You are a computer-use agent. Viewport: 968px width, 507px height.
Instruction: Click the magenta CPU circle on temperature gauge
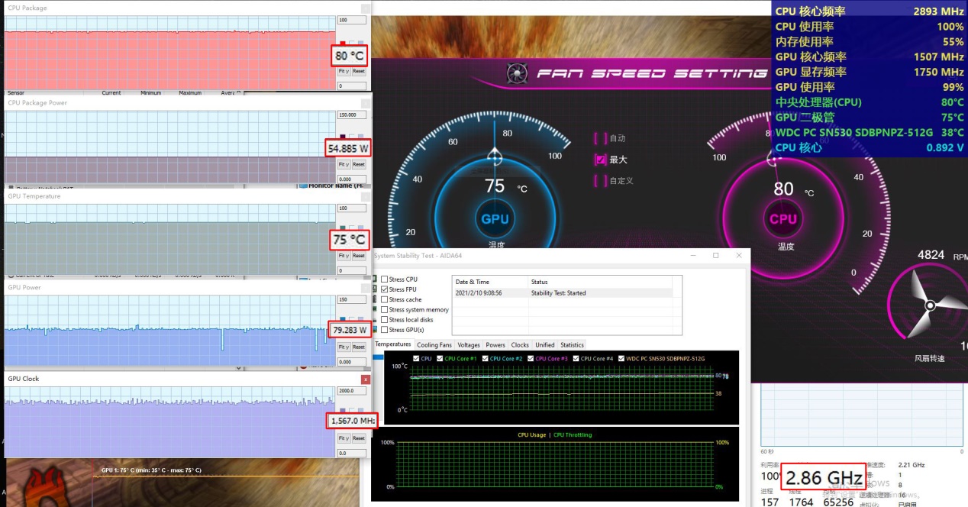783,218
